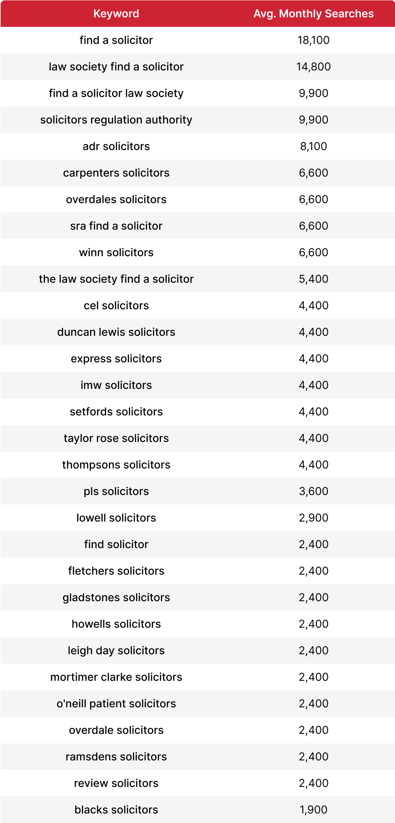Screen dimensions: 395x823
Task: Click the 'adr solicitors' keyword
Action: point(116,146)
